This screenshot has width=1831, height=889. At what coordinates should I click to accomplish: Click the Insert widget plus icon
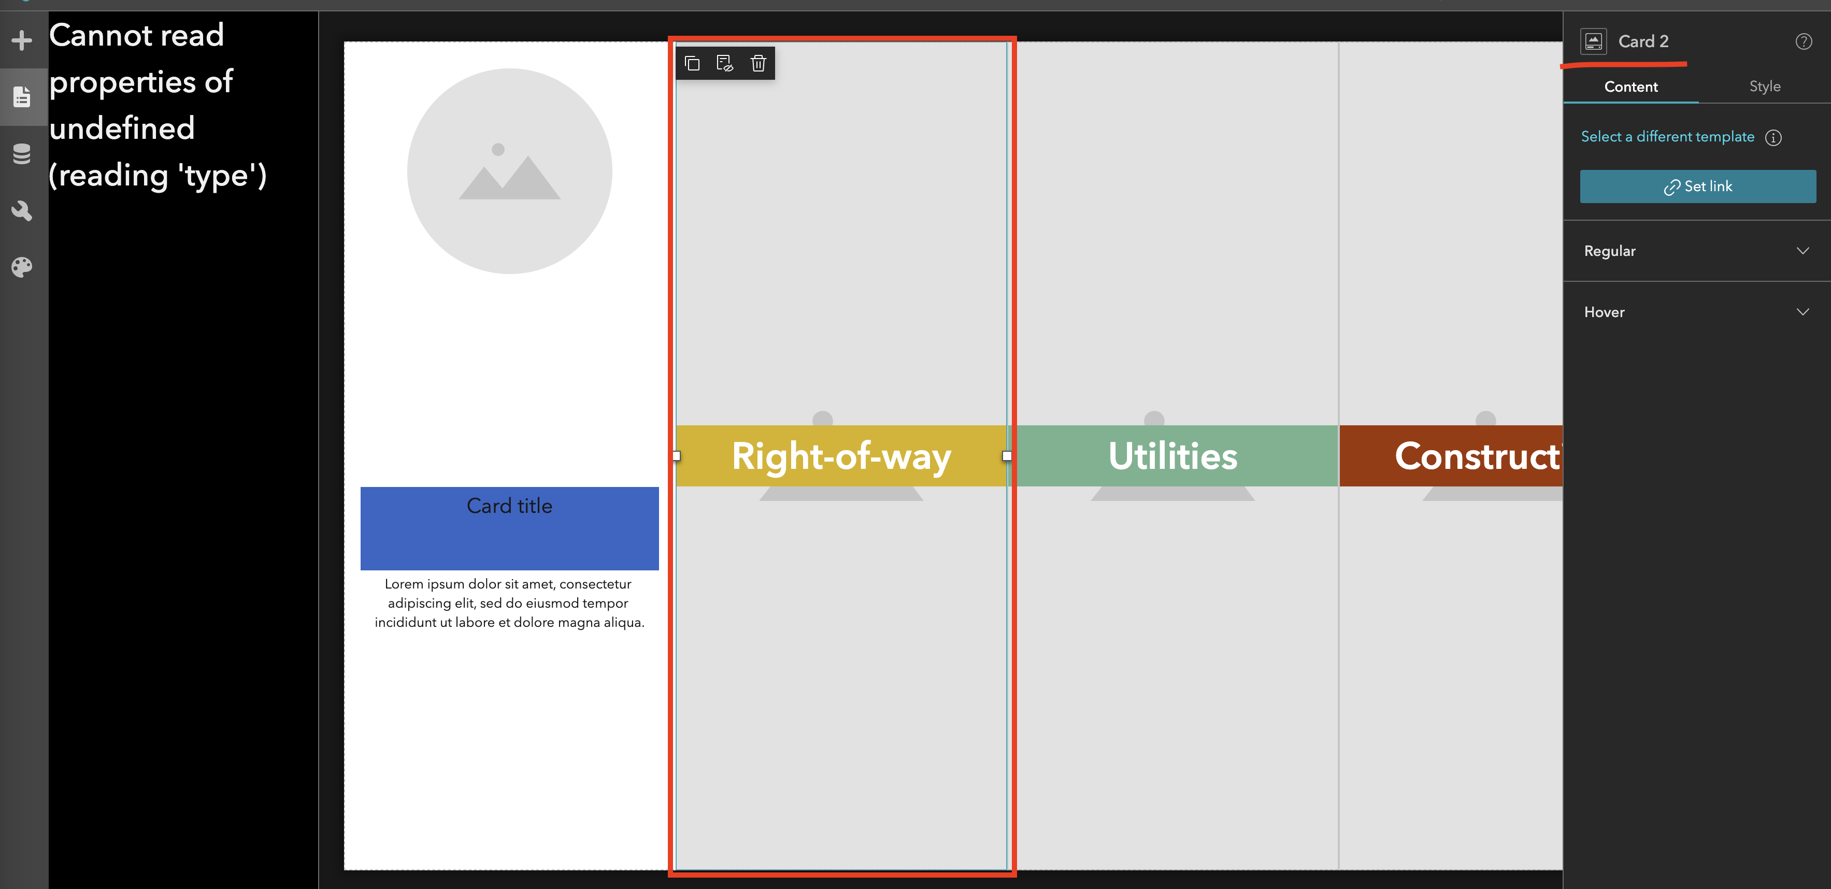click(x=22, y=40)
